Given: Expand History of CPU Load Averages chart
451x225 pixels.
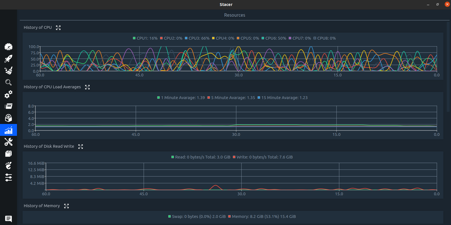Looking at the screenshot, I should pyautogui.click(x=87, y=87).
